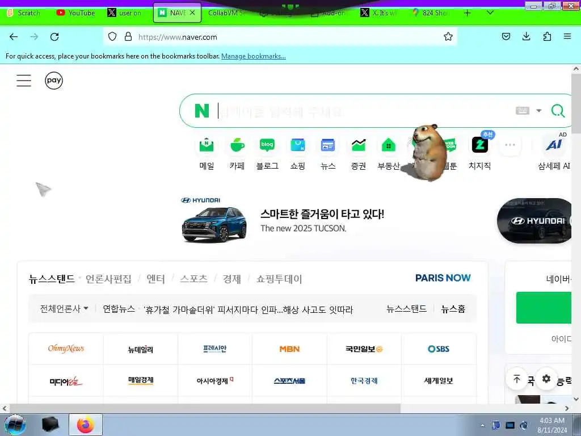The image size is (581, 436).
Task: Select the 언론사편집 tab
Action: tap(108, 279)
